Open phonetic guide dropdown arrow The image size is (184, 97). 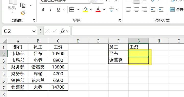pos(117,10)
